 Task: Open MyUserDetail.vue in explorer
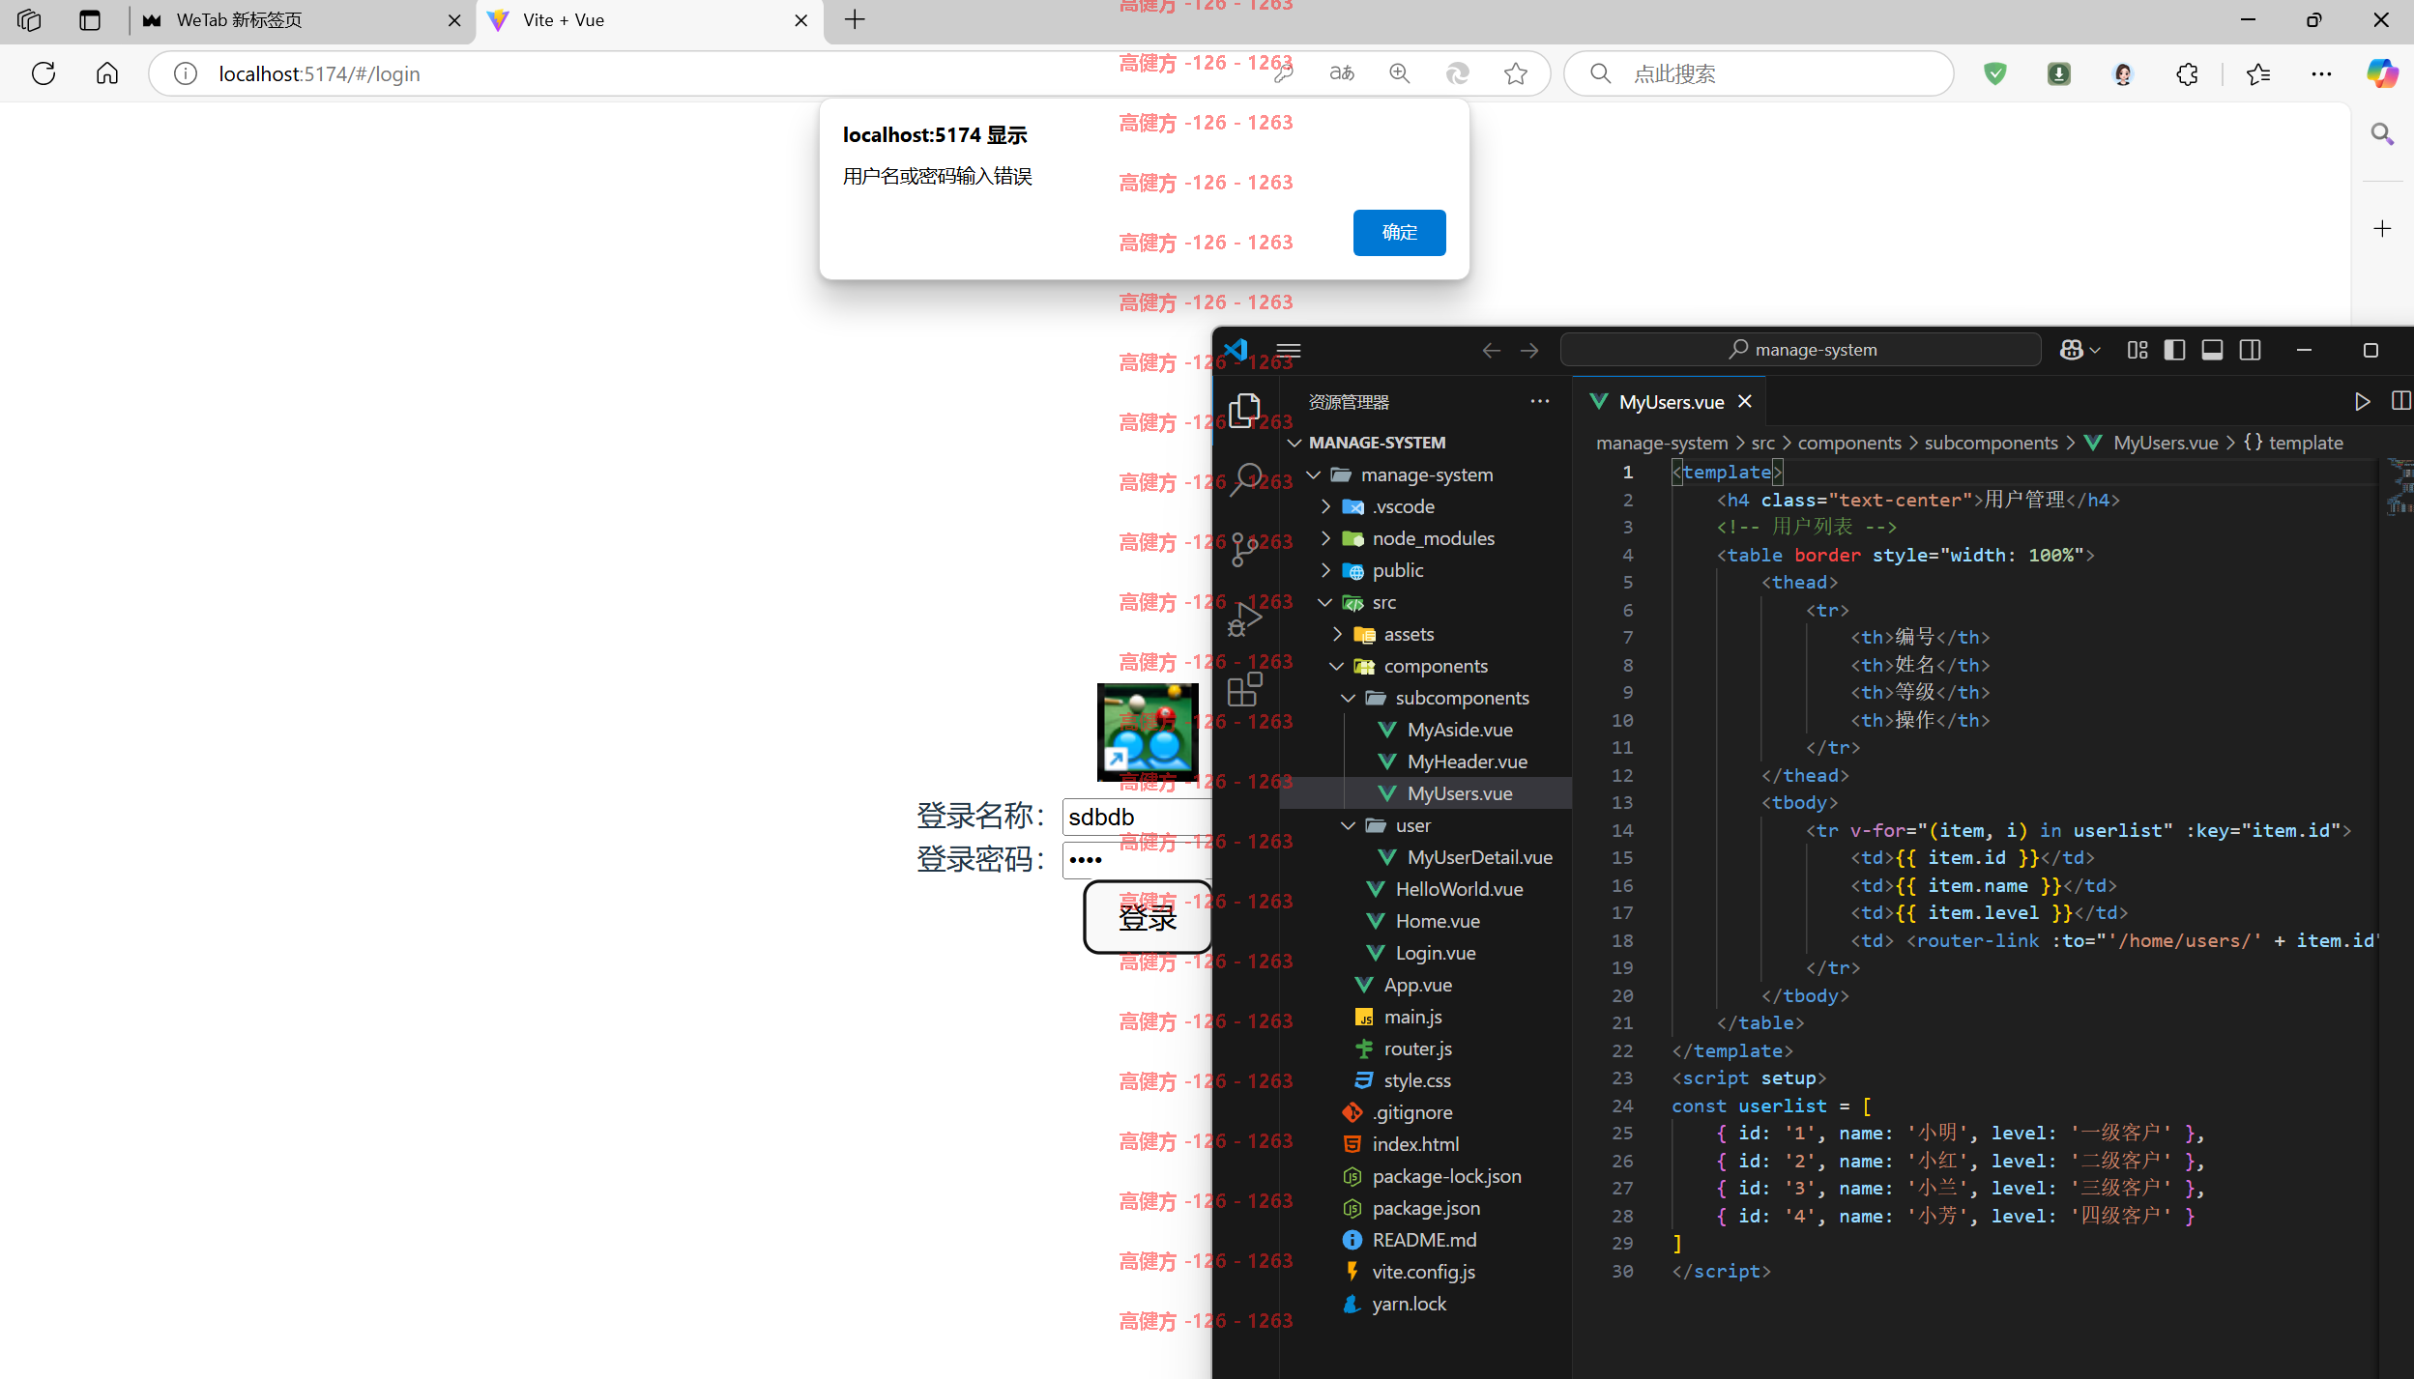(1479, 857)
